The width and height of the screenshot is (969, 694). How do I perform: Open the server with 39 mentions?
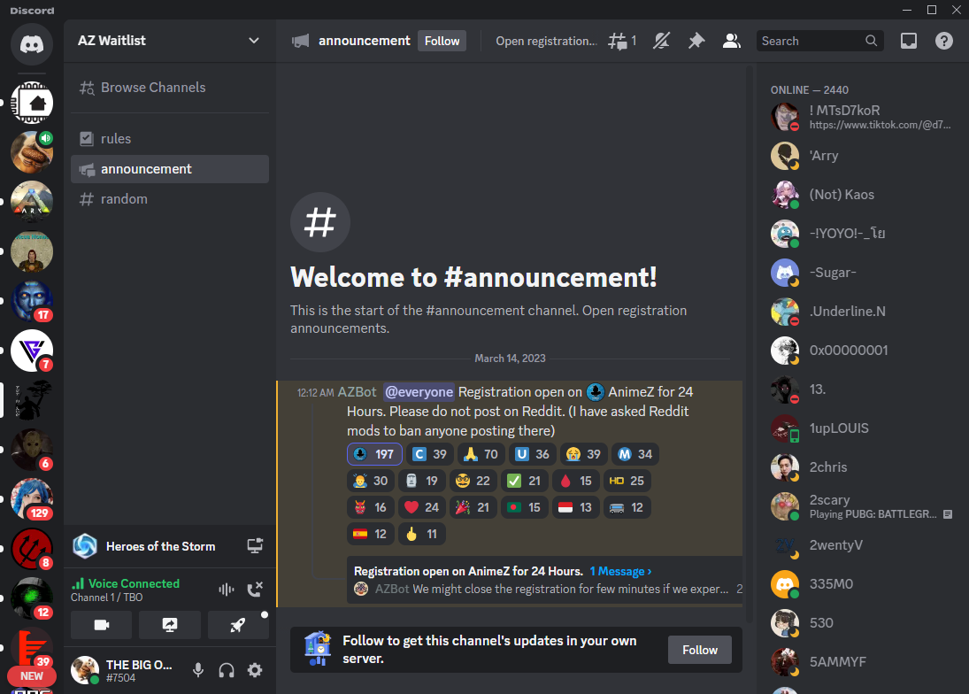[x=32, y=647]
